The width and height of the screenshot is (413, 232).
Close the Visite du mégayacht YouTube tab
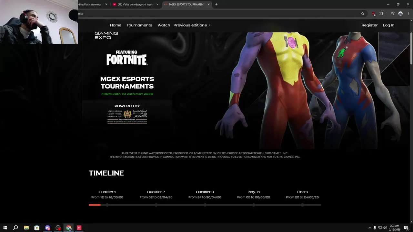tap(157, 5)
